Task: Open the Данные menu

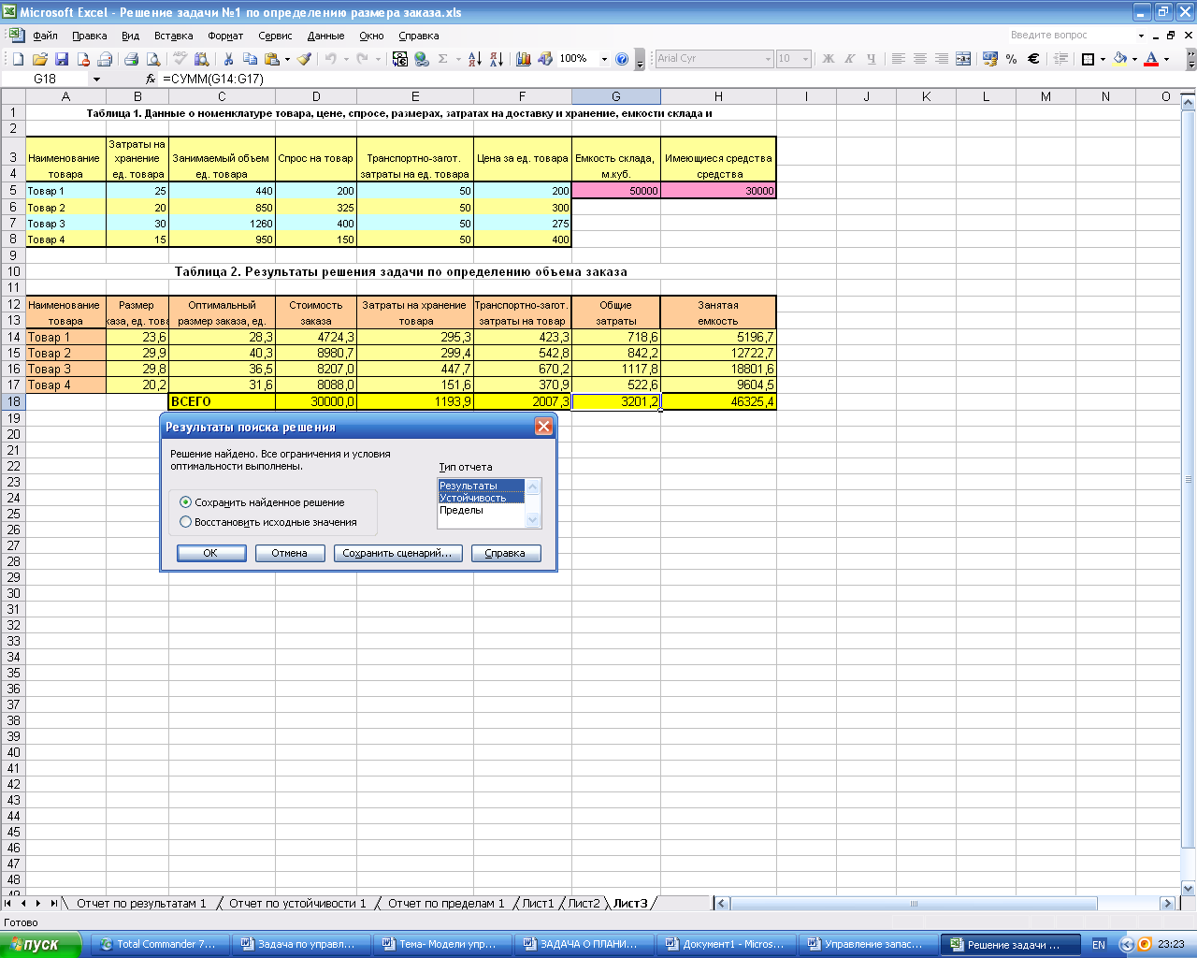Action: click(325, 36)
